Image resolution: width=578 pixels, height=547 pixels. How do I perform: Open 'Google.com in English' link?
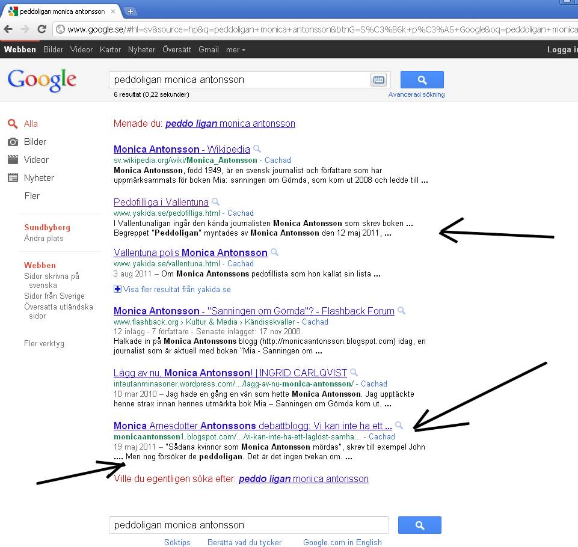(x=342, y=542)
